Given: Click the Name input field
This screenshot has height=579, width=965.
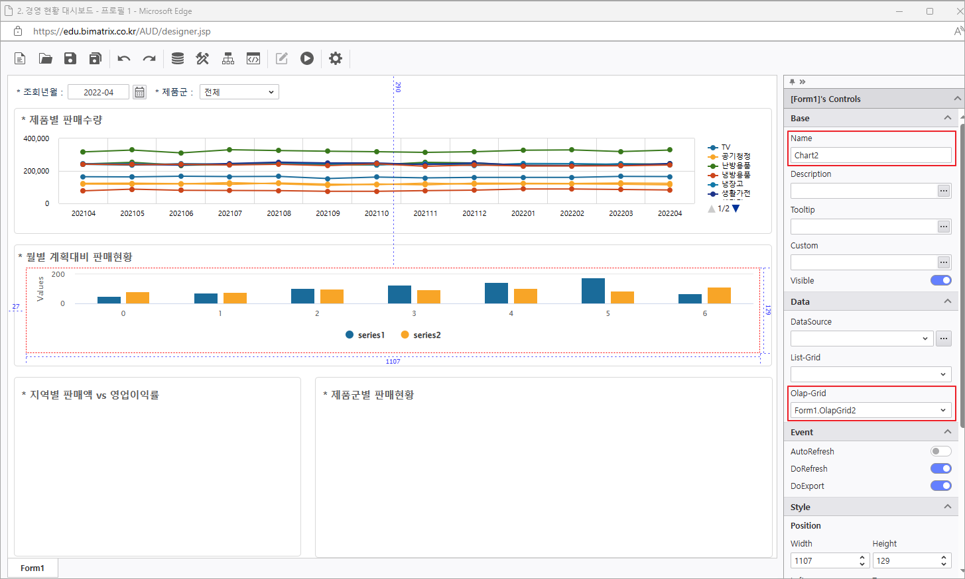Looking at the screenshot, I should [x=871, y=155].
